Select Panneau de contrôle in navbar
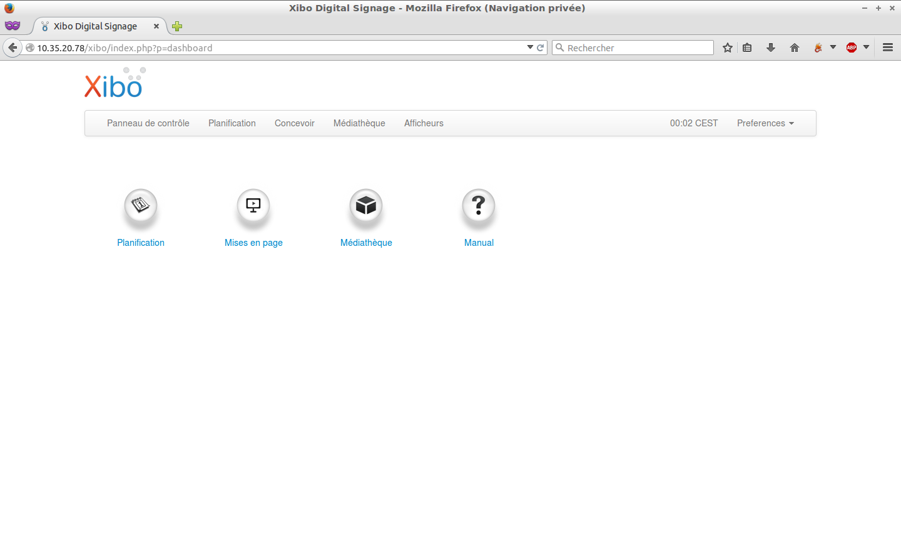The image size is (901, 548). (148, 123)
